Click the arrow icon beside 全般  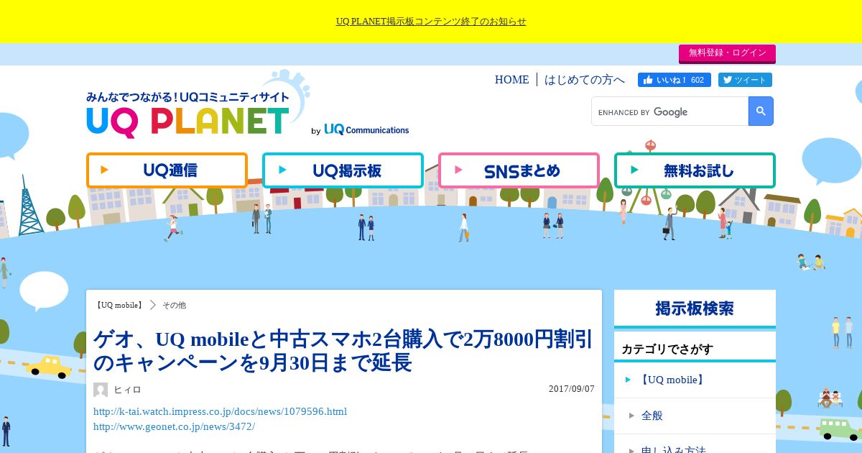pyautogui.click(x=632, y=415)
